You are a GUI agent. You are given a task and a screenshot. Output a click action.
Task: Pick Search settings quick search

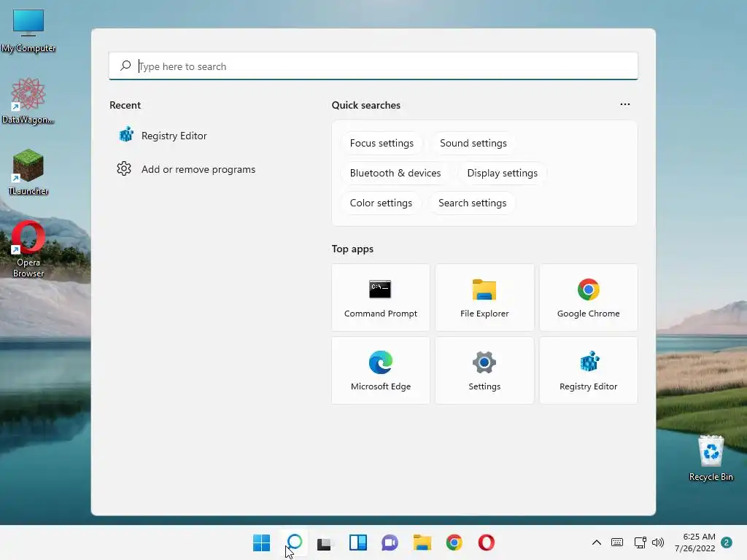(x=472, y=203)
